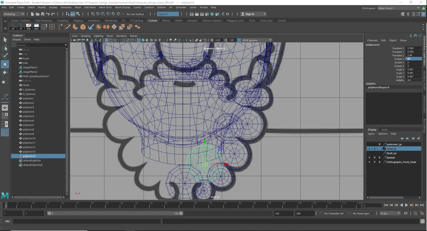Click the MEL command language label
Image resolution: width=427 pixels, height=231 pixels.
(7, 221)
